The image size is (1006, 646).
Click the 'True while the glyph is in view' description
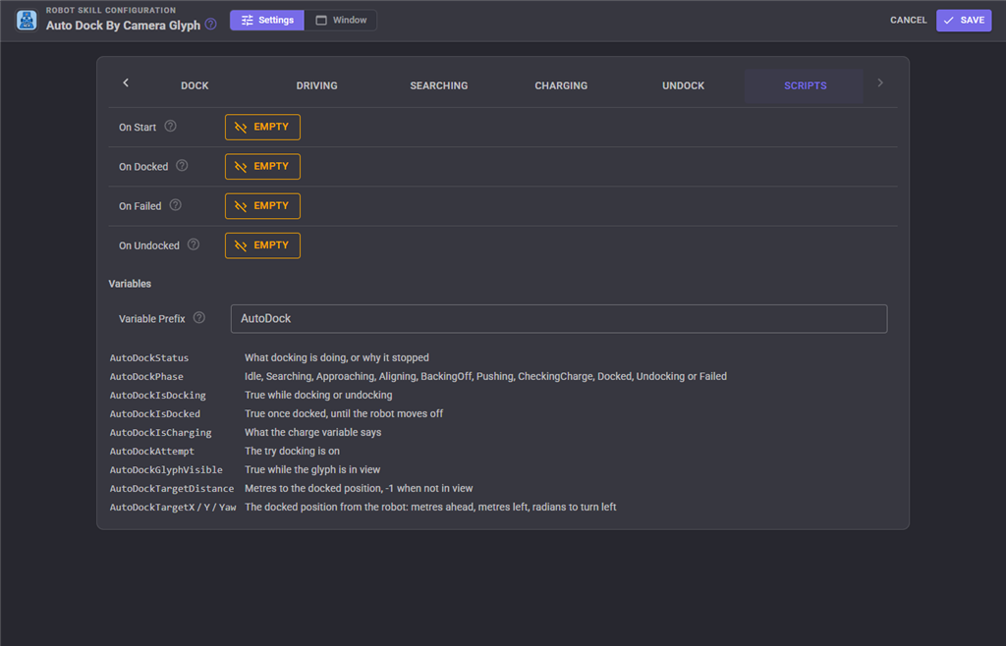point(312,469)
